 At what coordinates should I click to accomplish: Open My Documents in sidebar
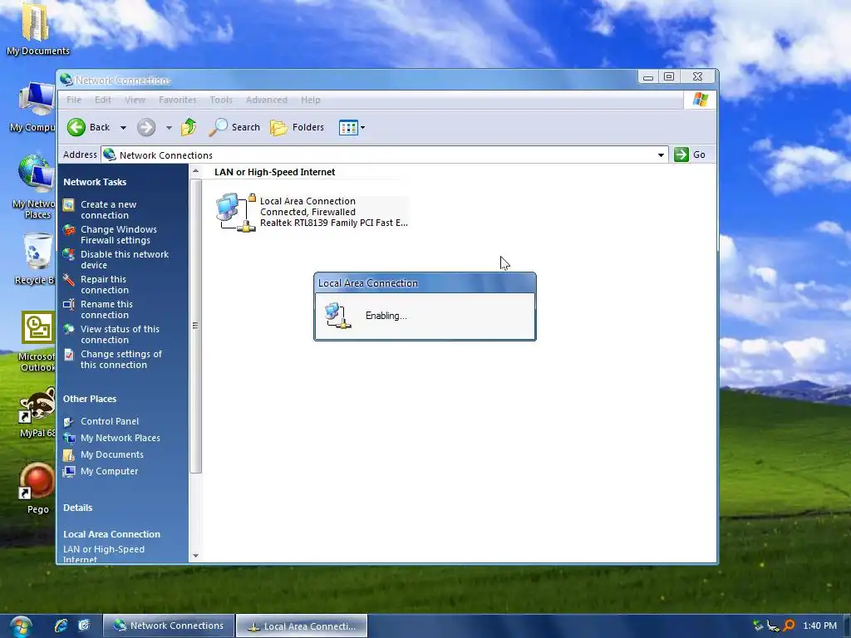(112, 454)
